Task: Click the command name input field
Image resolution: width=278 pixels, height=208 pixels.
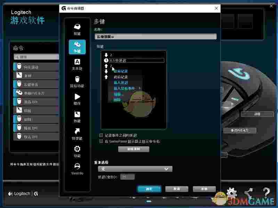Action: 155,37
